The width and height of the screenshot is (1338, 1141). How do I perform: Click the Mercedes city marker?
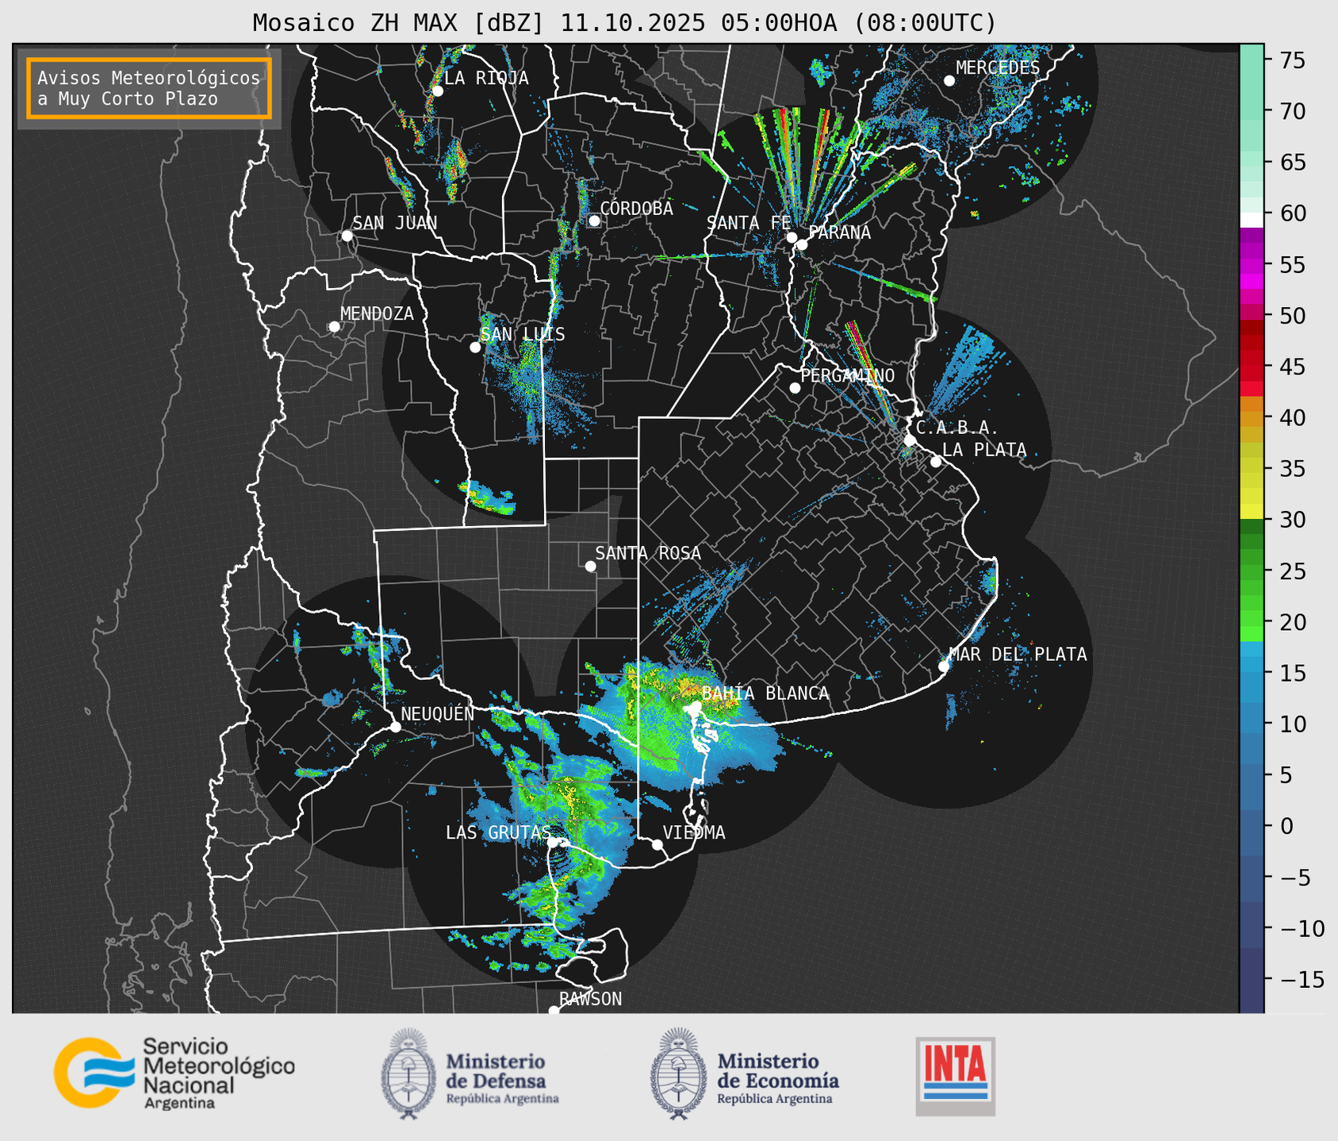tap(949, 81)
